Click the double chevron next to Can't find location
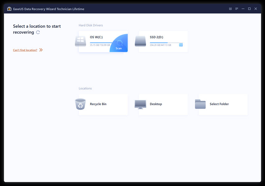 41,50
